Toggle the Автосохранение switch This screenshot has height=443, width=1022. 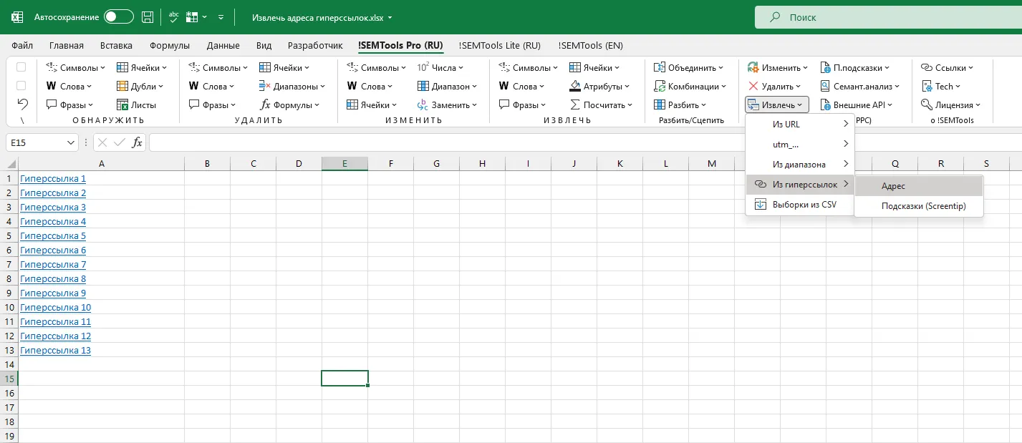coord(118,16)
